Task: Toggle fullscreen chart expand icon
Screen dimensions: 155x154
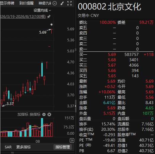Action: click(x=69, y=3)
